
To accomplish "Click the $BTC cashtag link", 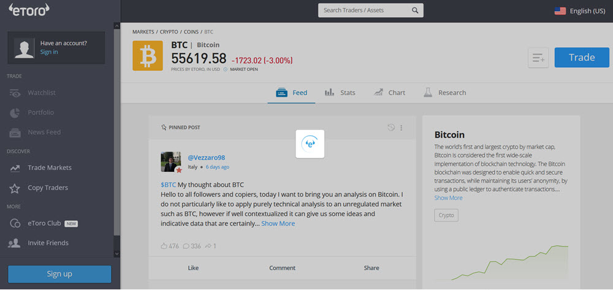I will 168,185.
